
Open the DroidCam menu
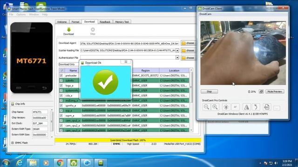(205, 14)
